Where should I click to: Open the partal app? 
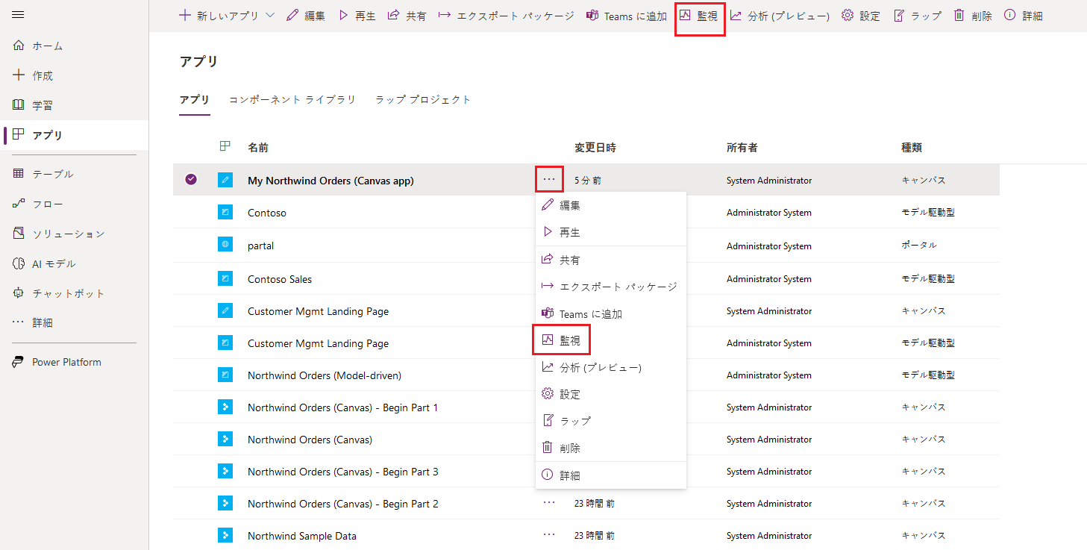[260, 246]
